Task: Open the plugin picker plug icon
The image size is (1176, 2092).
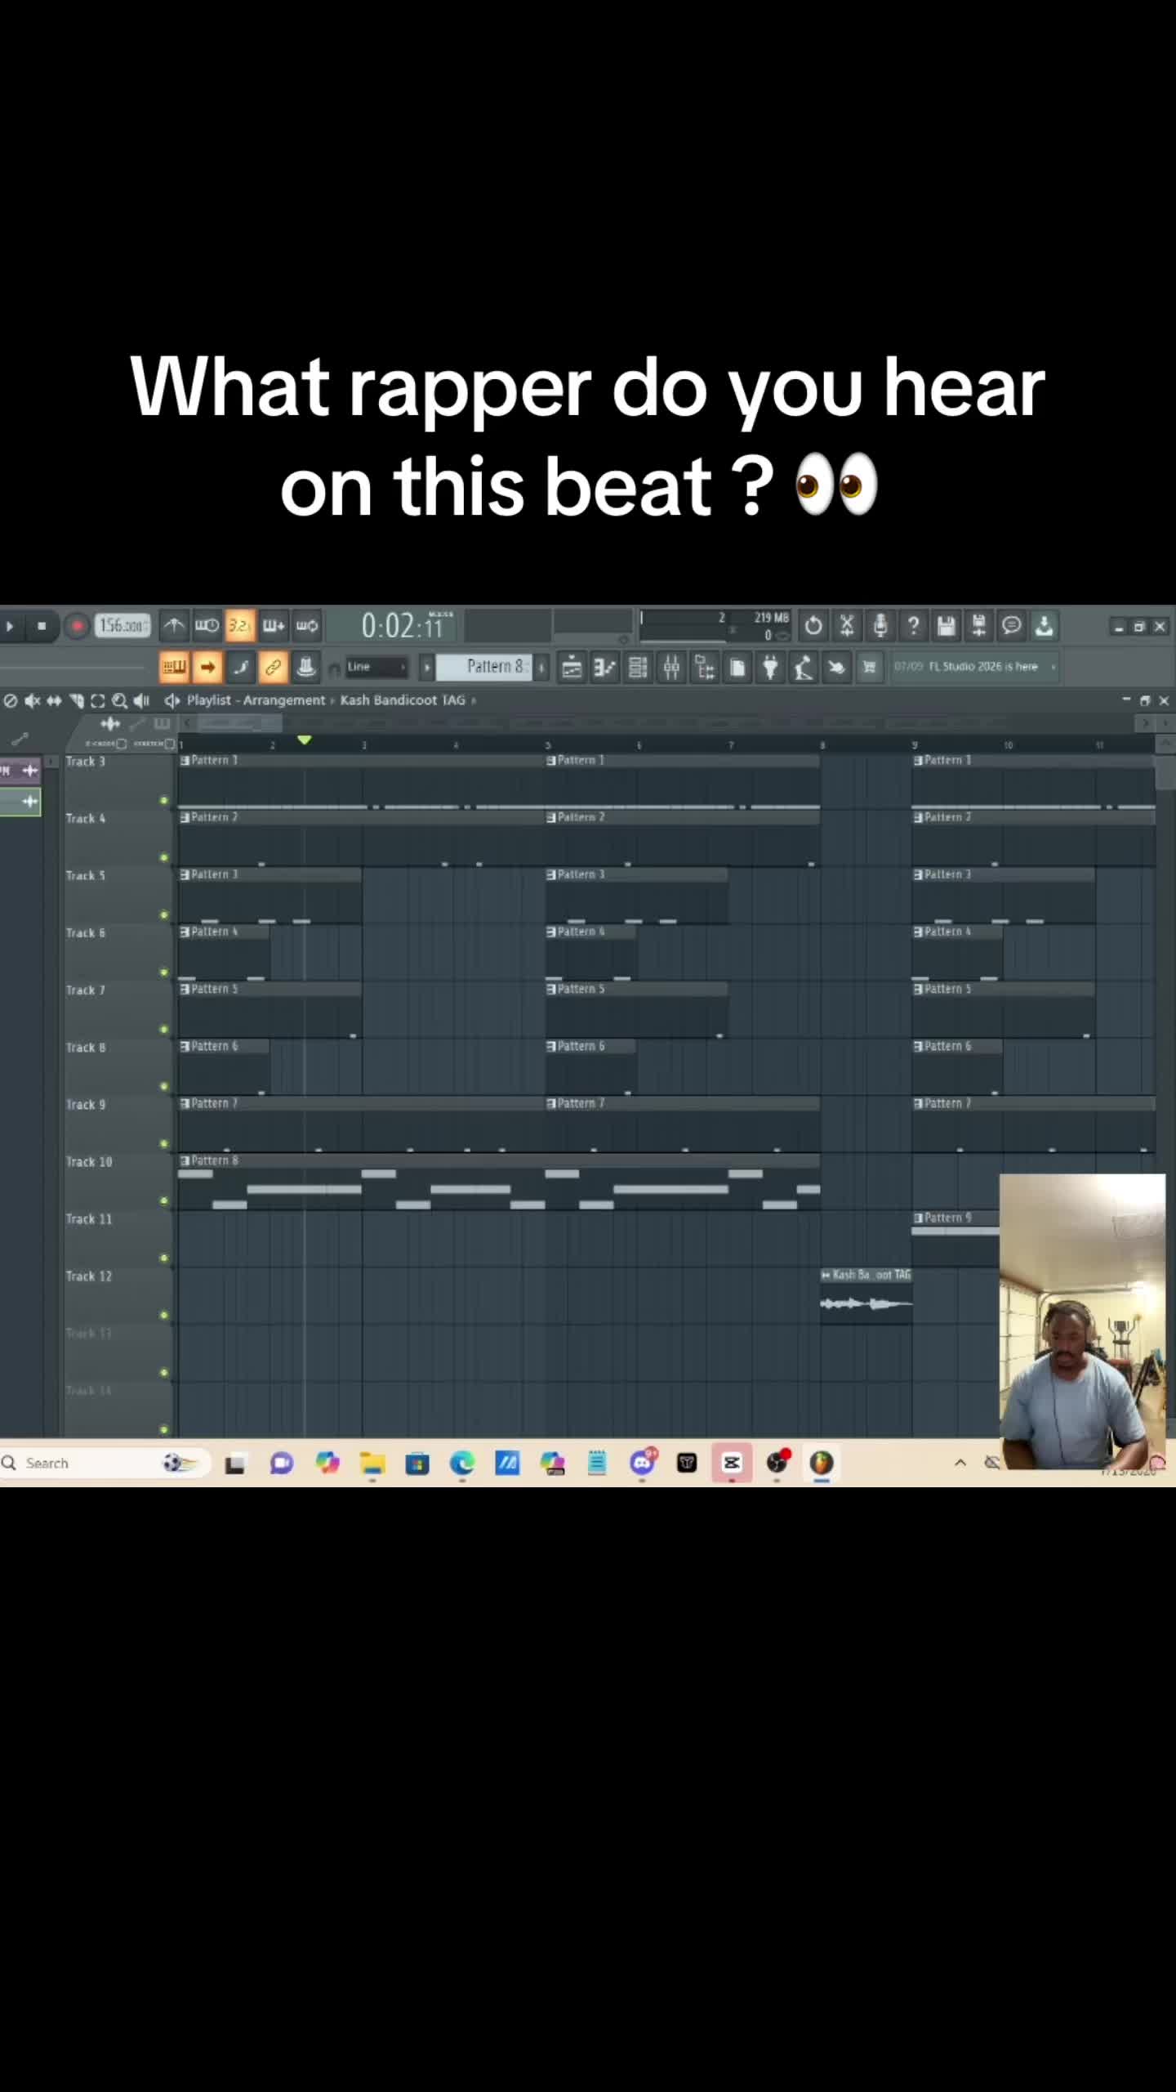Action: 770,668
